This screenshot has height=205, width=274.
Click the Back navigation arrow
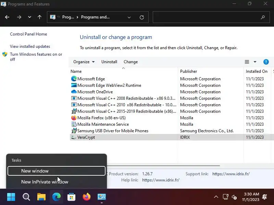point(7,17)
